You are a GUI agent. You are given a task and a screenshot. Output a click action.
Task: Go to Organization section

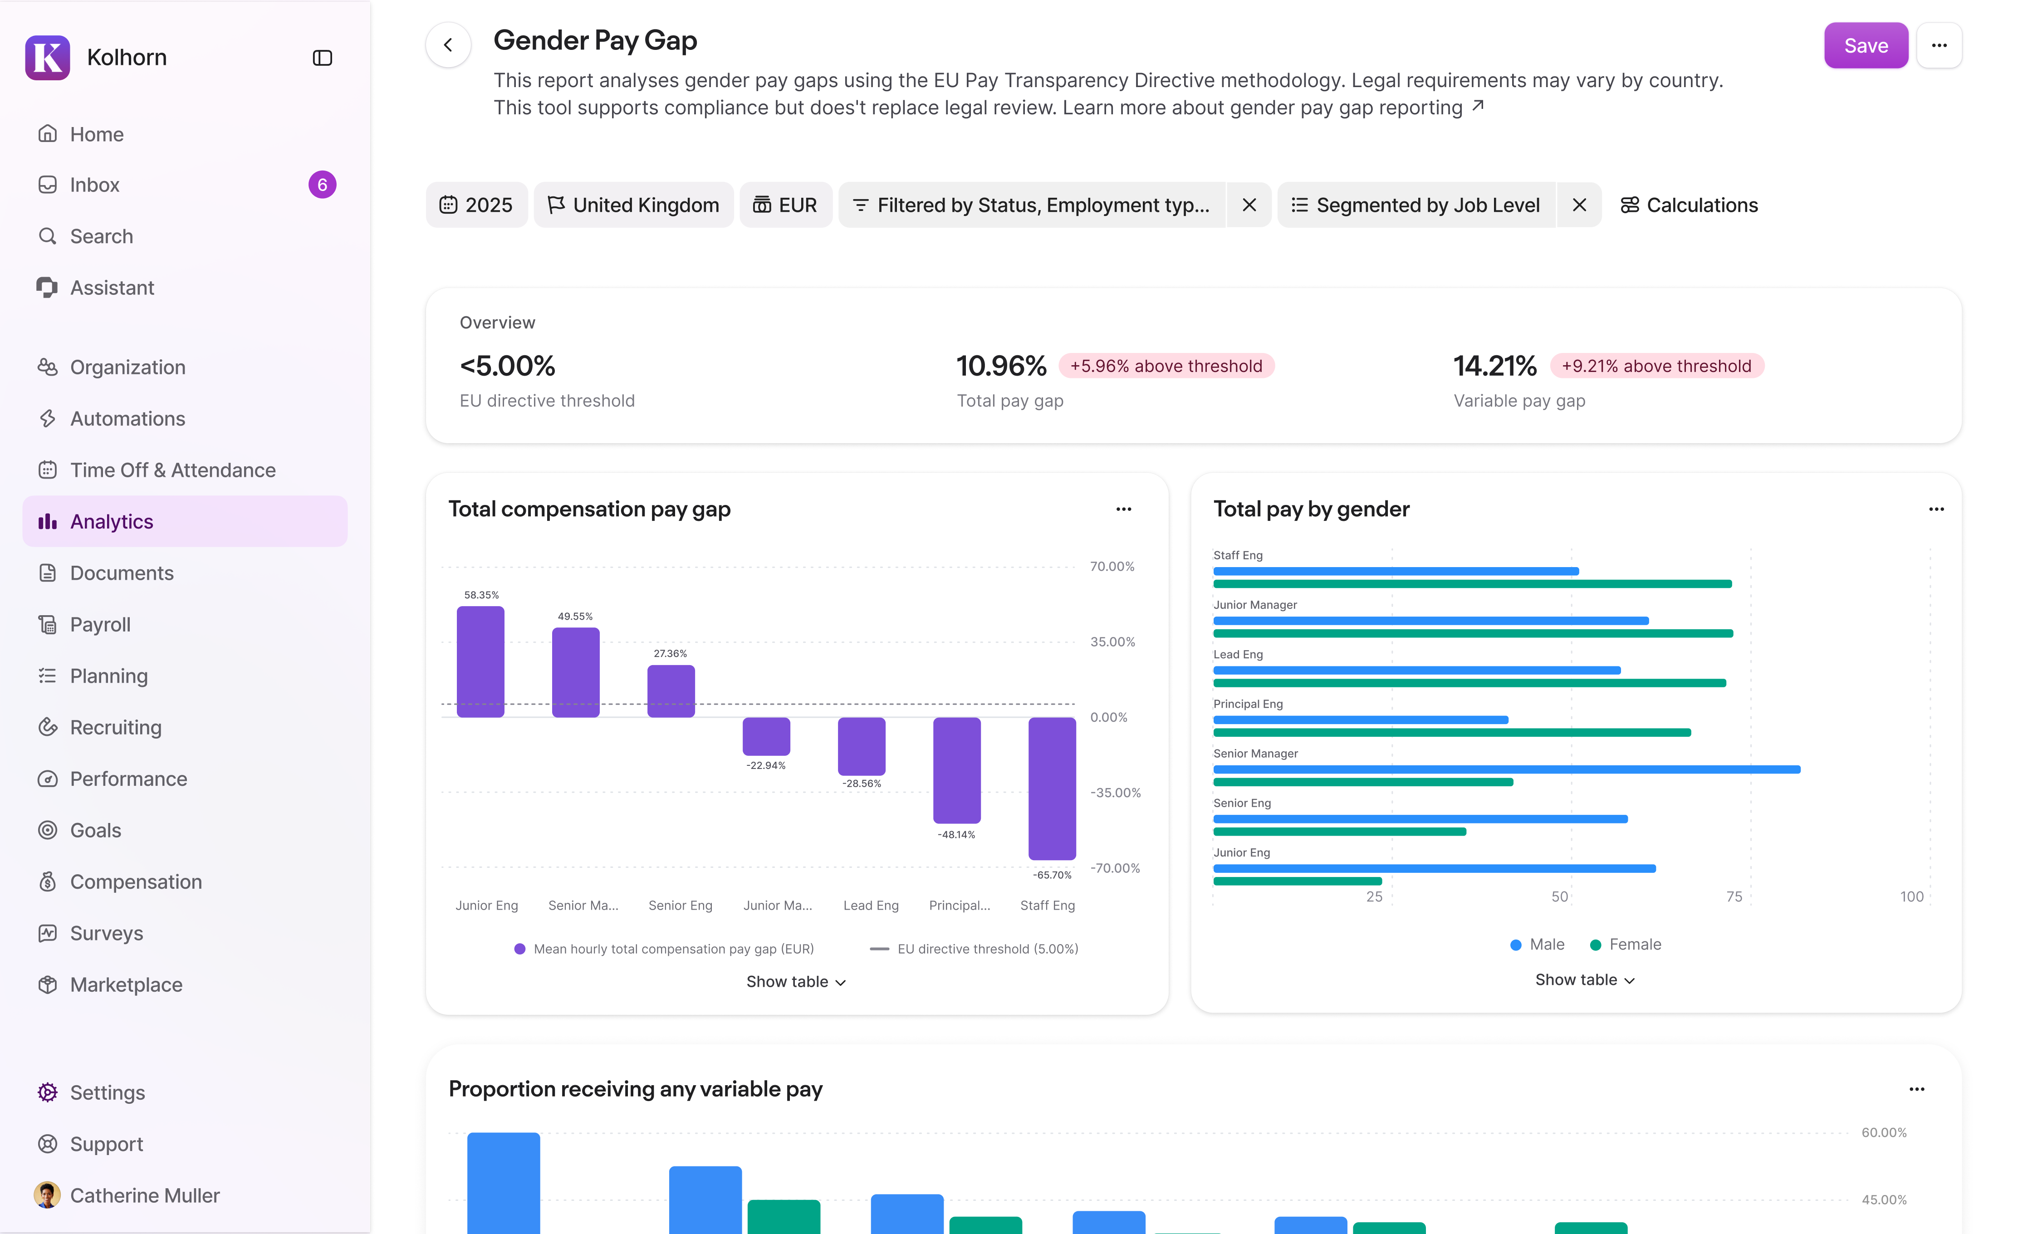(185, 367)
